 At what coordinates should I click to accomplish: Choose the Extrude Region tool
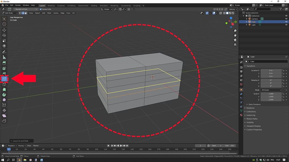tap(4, 63)
